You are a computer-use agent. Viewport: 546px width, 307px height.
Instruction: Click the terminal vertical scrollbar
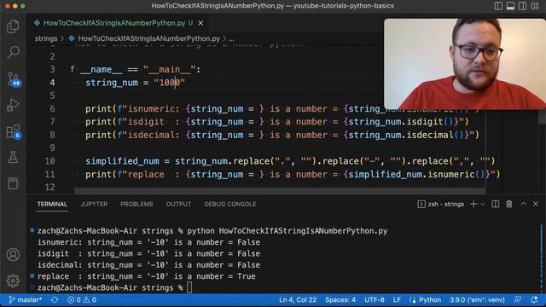(x=542, y=258)
